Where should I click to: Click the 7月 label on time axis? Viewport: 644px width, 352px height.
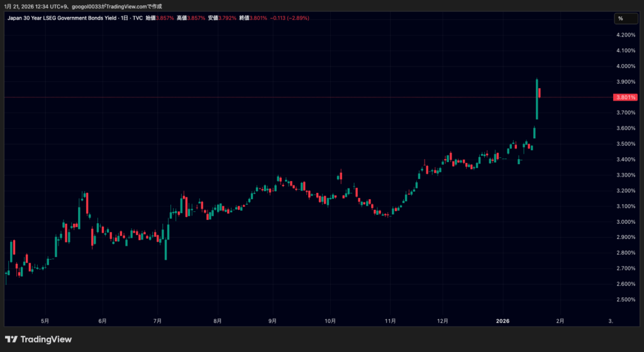(x=157, y=320)
